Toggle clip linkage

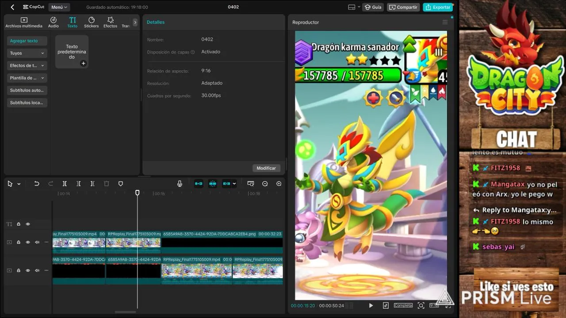(226, 184)
